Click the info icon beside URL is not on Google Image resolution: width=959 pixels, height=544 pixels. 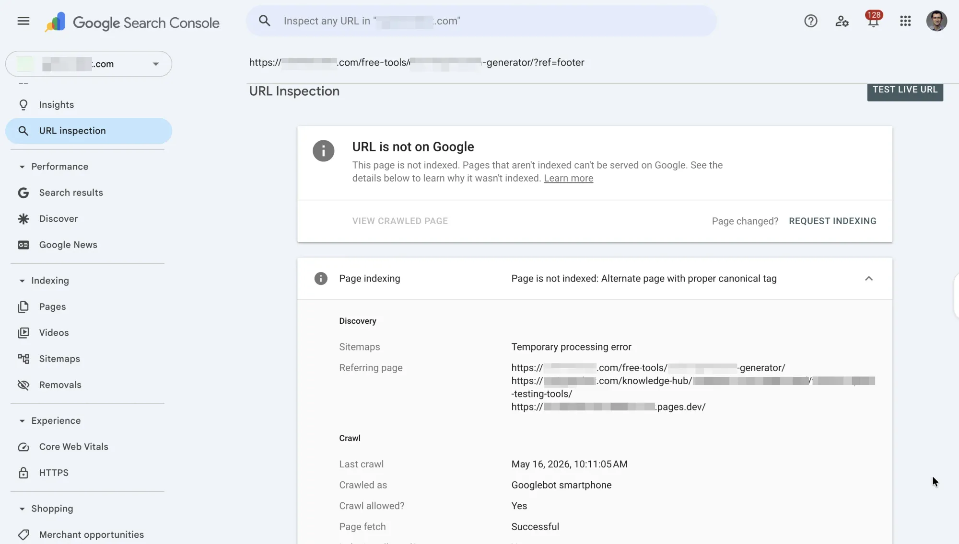[323, 151]
